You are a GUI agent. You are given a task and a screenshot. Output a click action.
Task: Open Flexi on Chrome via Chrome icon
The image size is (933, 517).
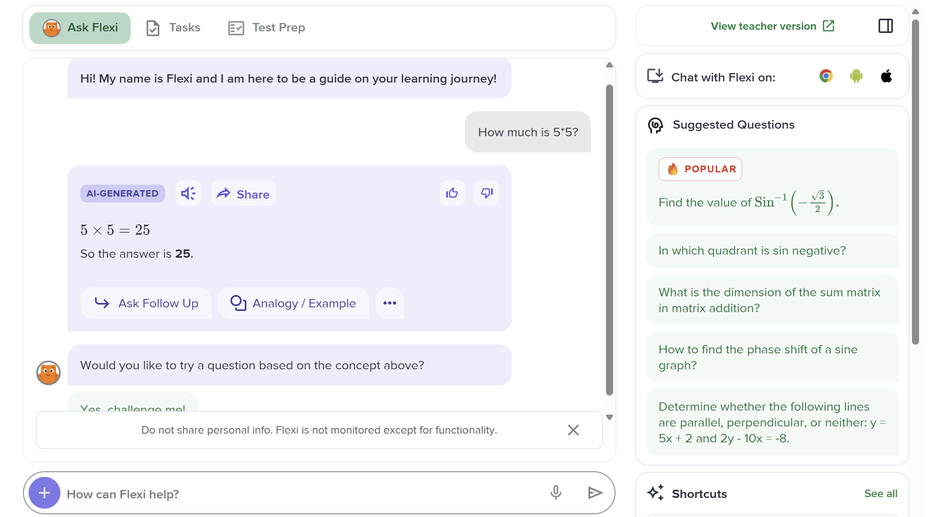[x=826, y=76]
